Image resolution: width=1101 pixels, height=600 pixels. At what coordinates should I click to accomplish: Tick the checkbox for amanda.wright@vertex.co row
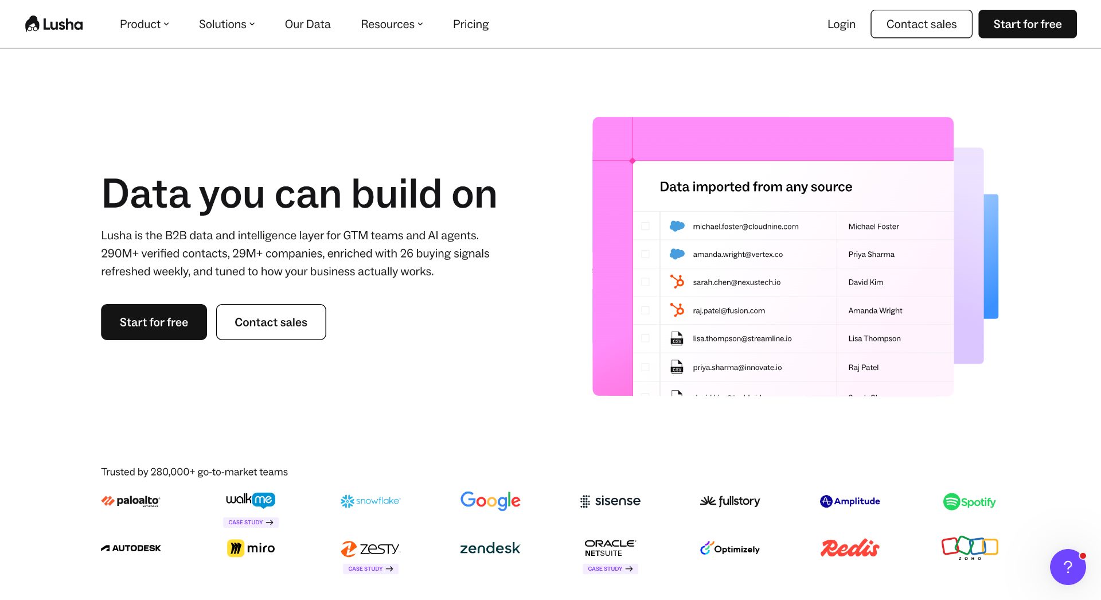pos(645,254)
